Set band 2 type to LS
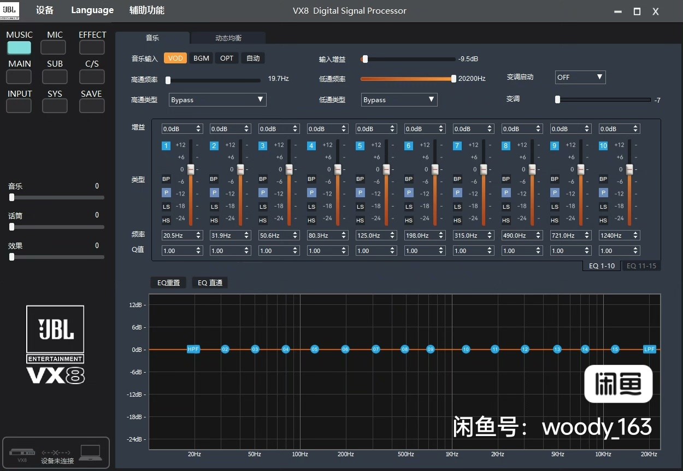 (x=214, y=207)
